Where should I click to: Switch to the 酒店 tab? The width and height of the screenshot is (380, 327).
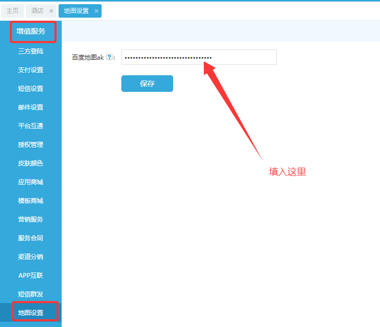37,11
